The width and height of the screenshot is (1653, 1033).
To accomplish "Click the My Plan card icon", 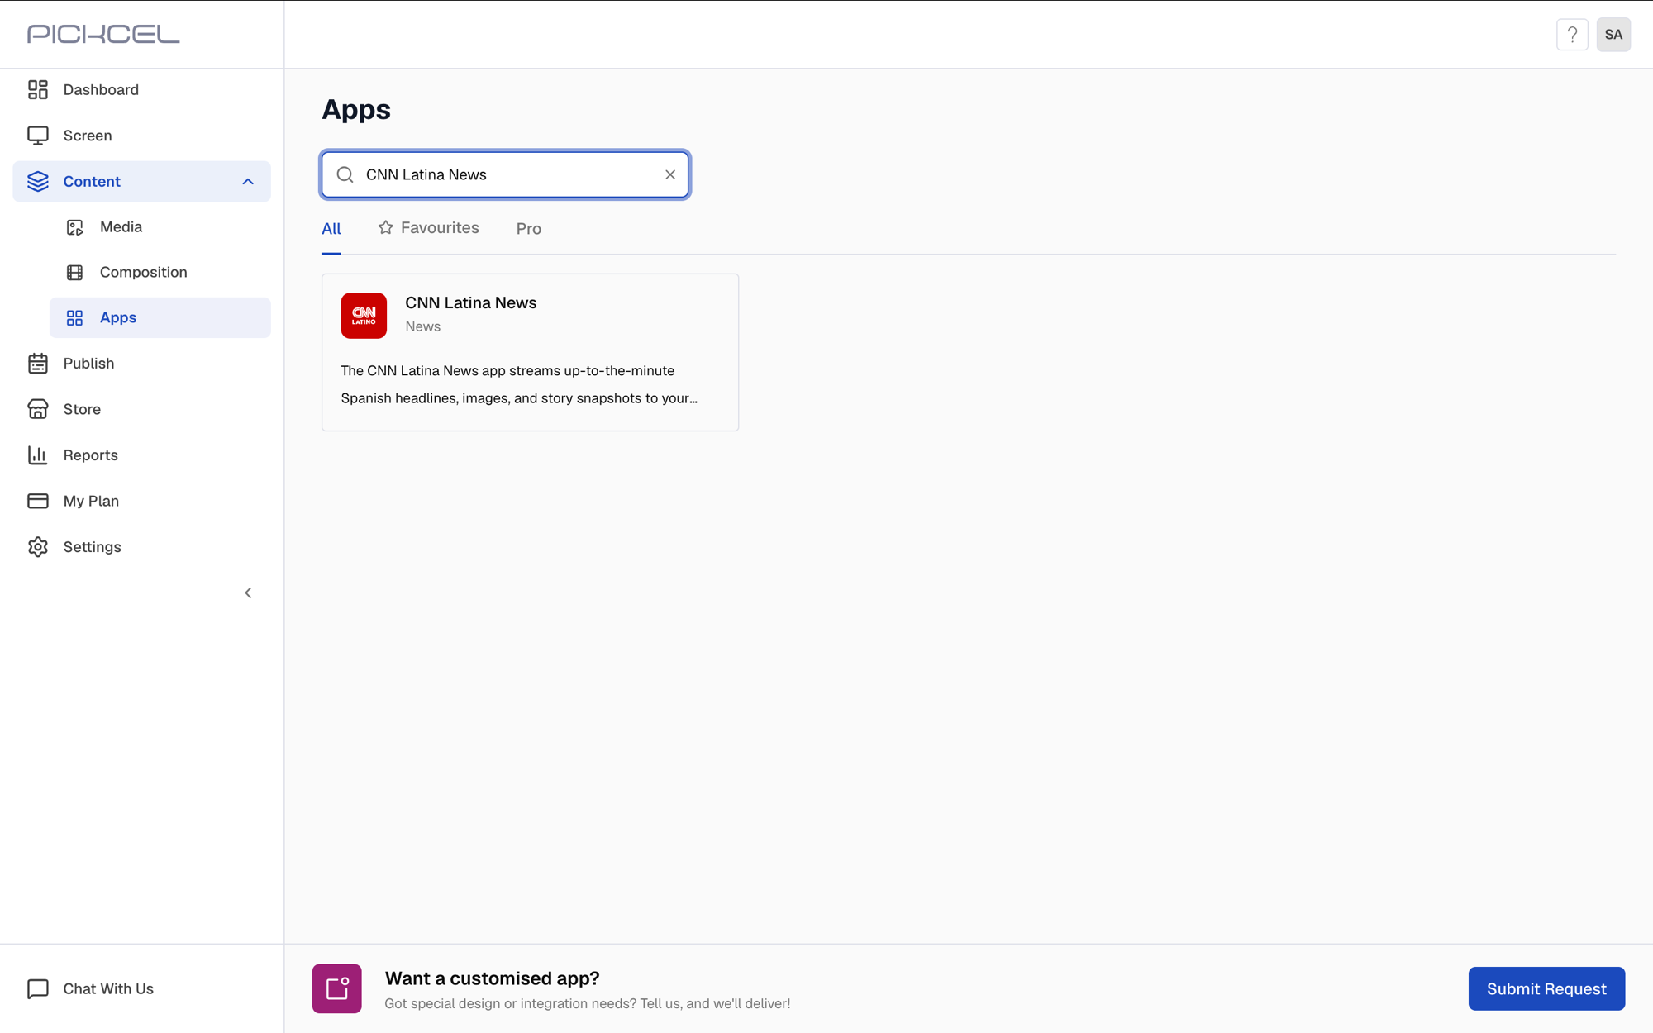I will pos(38,501).
